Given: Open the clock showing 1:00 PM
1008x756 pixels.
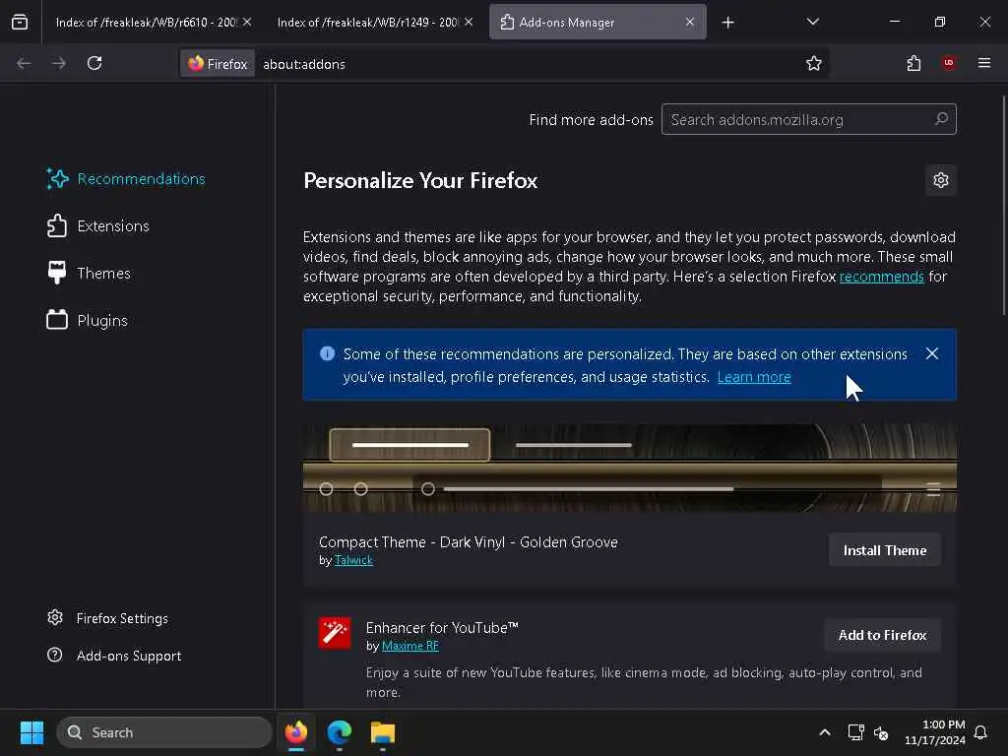Looking at the screenshot, I should coord(935,732).
